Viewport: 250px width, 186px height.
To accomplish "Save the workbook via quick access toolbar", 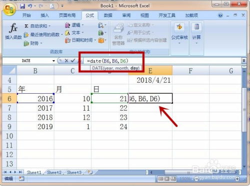I will pos(22,6).
